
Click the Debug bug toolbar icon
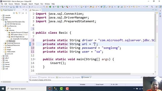pos(54,7)
